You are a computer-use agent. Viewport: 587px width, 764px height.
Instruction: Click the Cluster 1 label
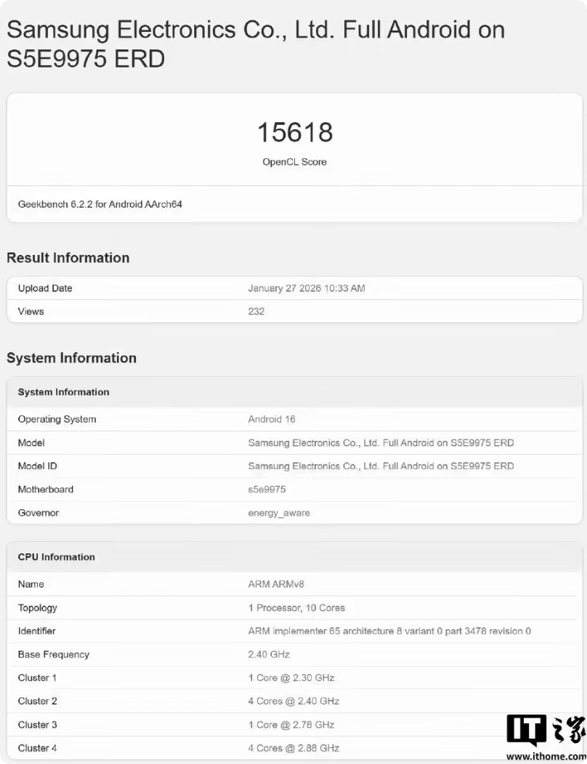coord(37,678)
